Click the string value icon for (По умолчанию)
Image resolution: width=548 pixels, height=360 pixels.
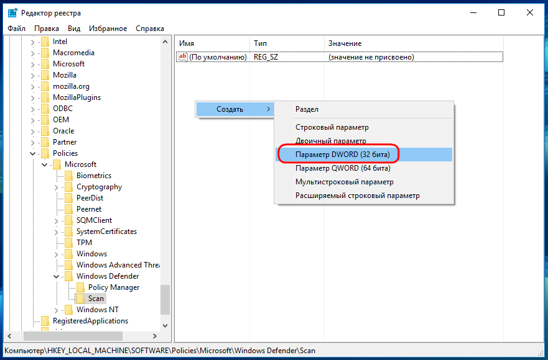pyautogui.click(x=183, y=57)
